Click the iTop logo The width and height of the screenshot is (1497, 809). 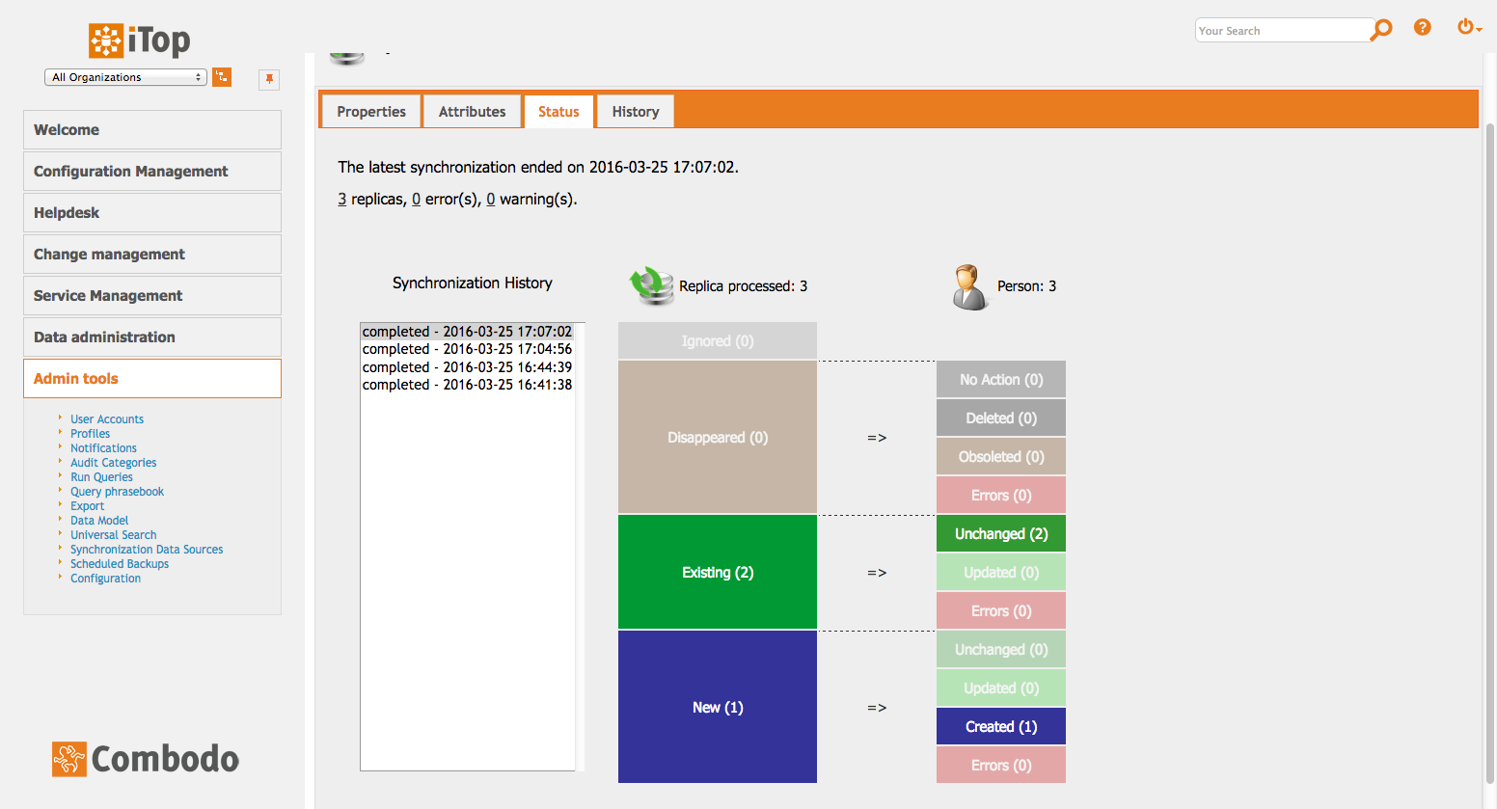point(140,40)
